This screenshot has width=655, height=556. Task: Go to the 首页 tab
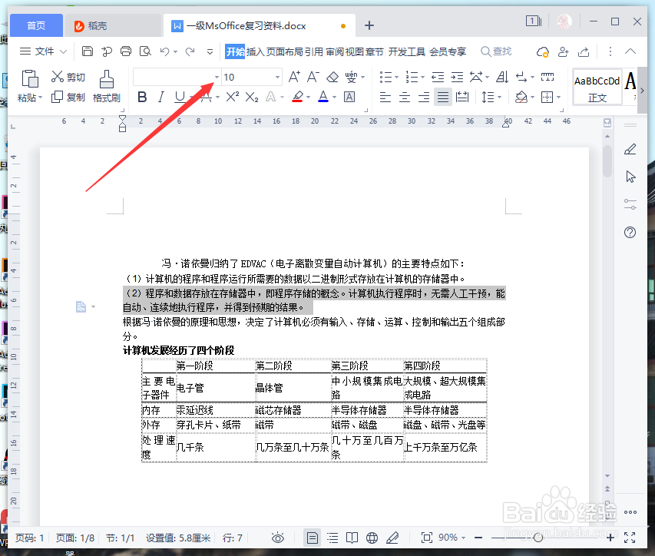(36, 26)
